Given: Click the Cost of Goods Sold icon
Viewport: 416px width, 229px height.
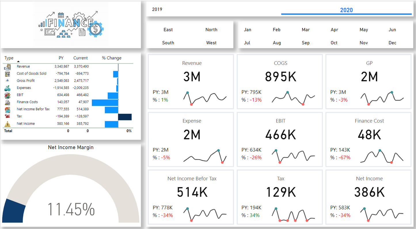Looking at the screenshot, I should pos(7,74).
